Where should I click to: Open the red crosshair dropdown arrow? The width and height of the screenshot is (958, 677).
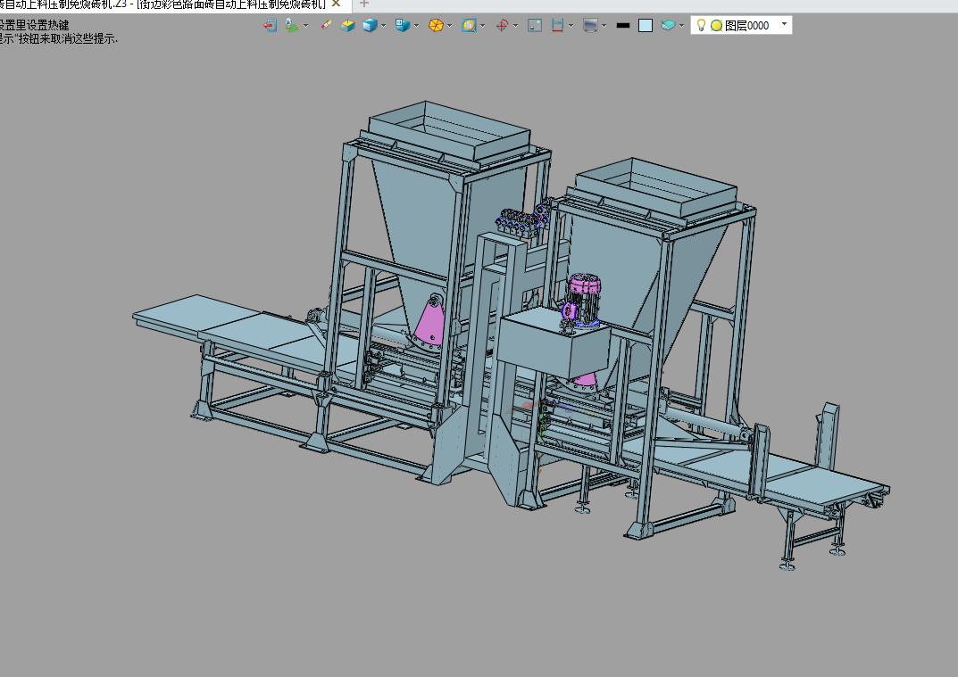515,26
